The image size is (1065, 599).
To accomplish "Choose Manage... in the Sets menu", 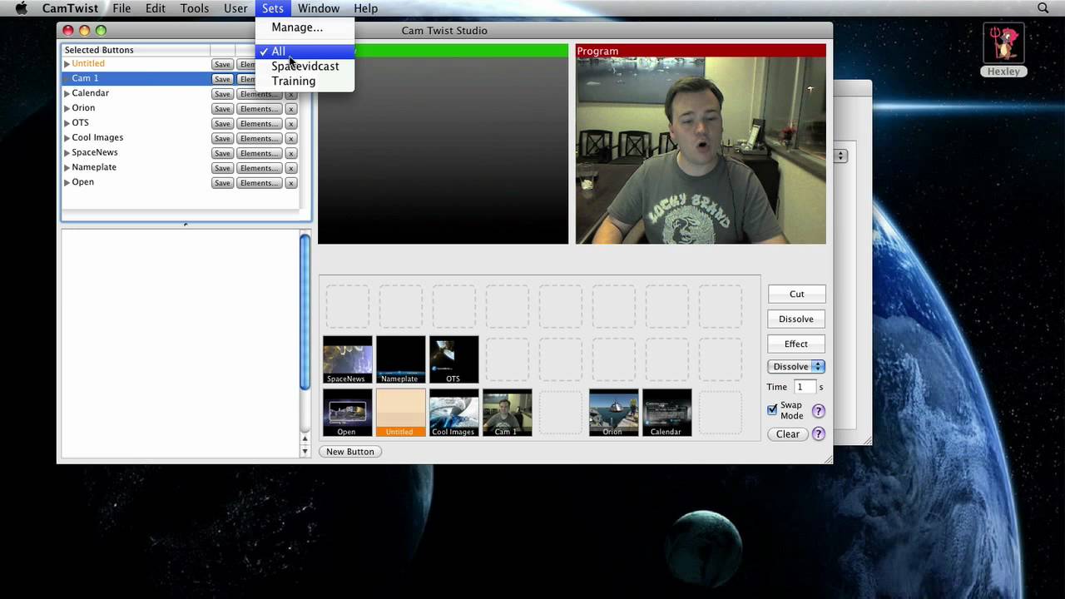I will (297, 27).
